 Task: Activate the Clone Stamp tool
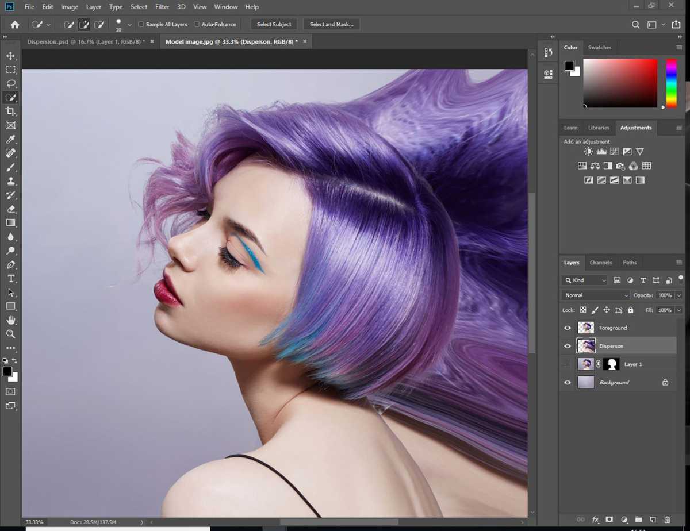pyautogui.click(x=10, y=182)
